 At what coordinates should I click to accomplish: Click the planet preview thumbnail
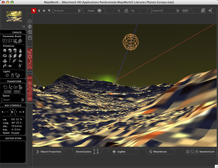(x=14, y=16)
